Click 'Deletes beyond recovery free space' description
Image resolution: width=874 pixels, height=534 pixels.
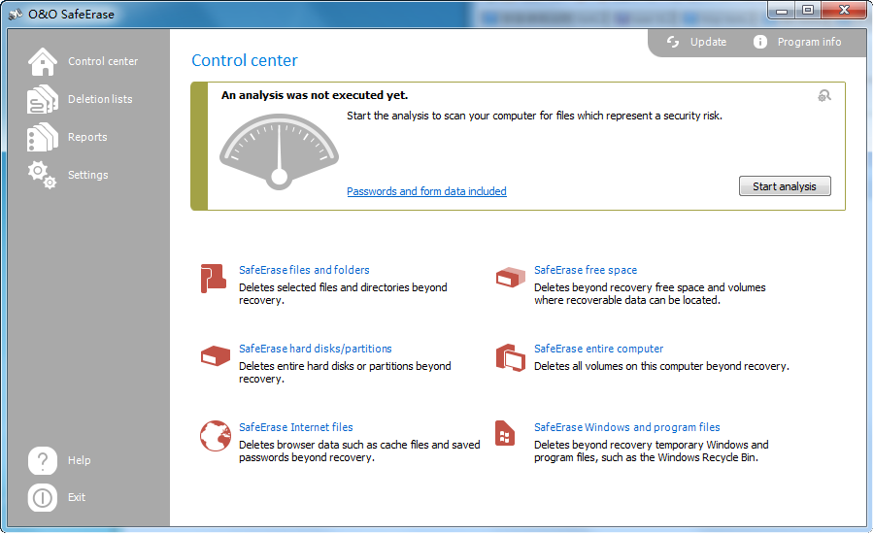[x=650, y=294]
